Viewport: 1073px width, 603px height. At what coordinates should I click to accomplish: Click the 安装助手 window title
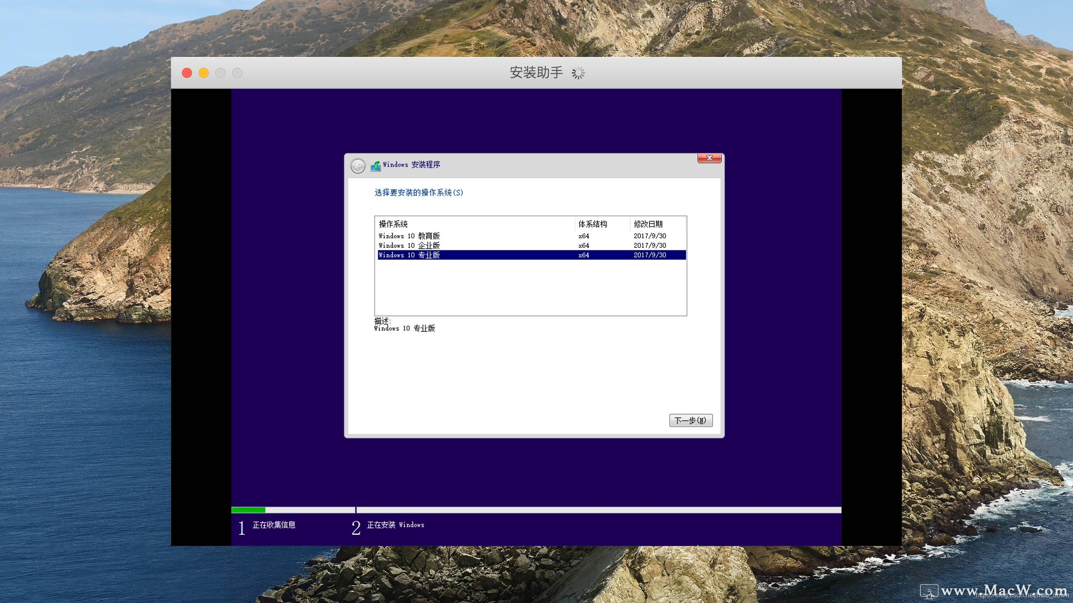click(x=536, y=73)
